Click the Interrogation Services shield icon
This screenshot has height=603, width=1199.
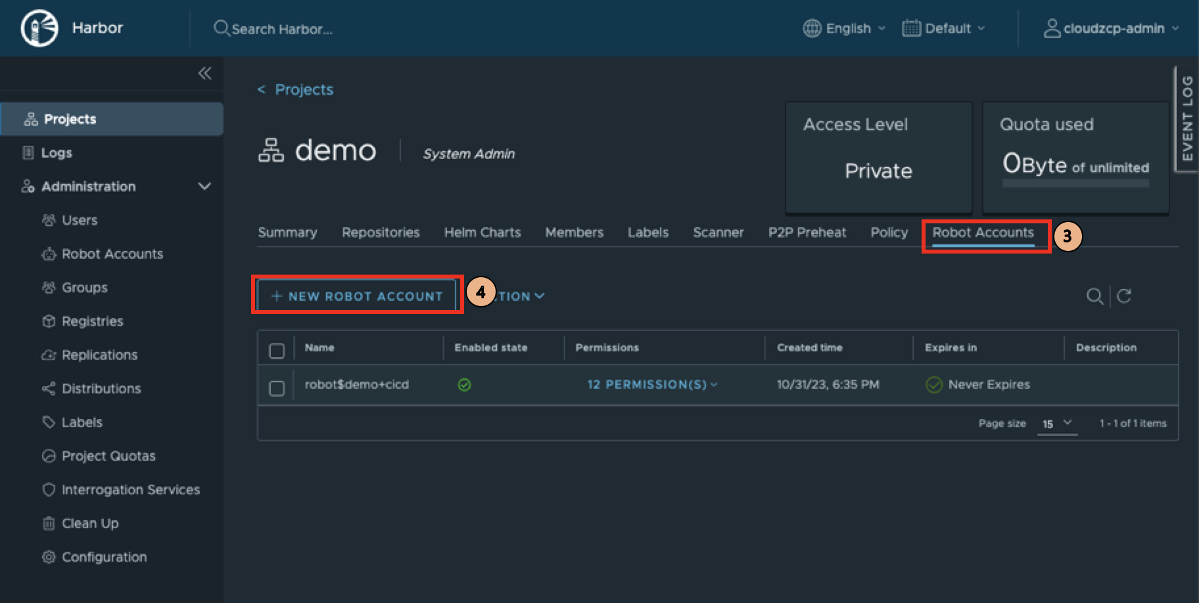(49, 489)
